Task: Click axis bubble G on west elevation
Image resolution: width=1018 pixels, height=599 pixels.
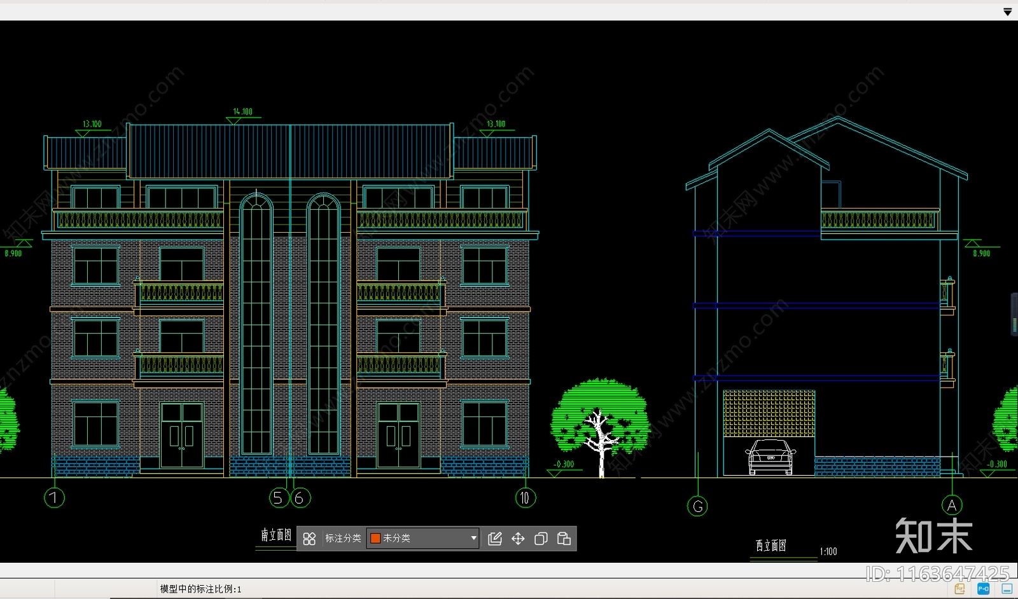Action: pos(698,506)
